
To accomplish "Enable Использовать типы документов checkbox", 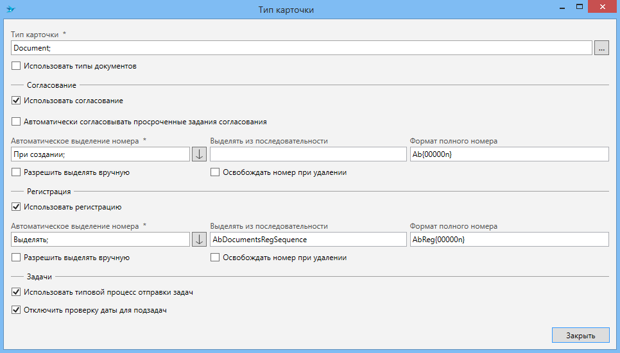I will 16,66.
